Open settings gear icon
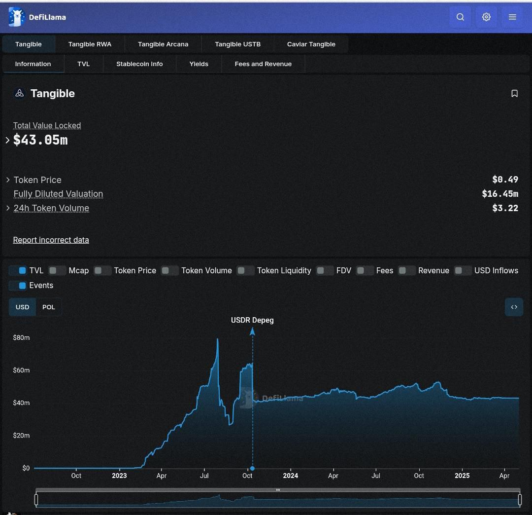Viewport: 532px width, 515px height. point(486,17)
